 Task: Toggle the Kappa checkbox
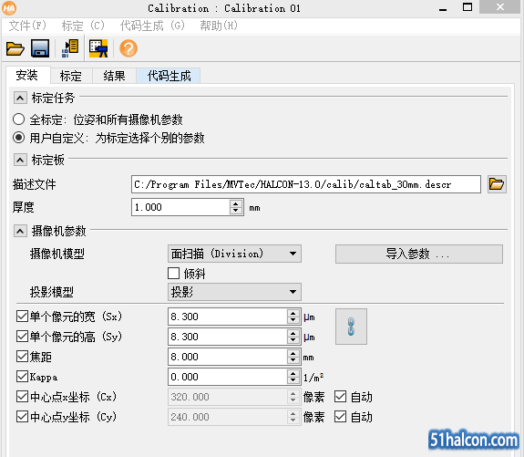point(22,377)
